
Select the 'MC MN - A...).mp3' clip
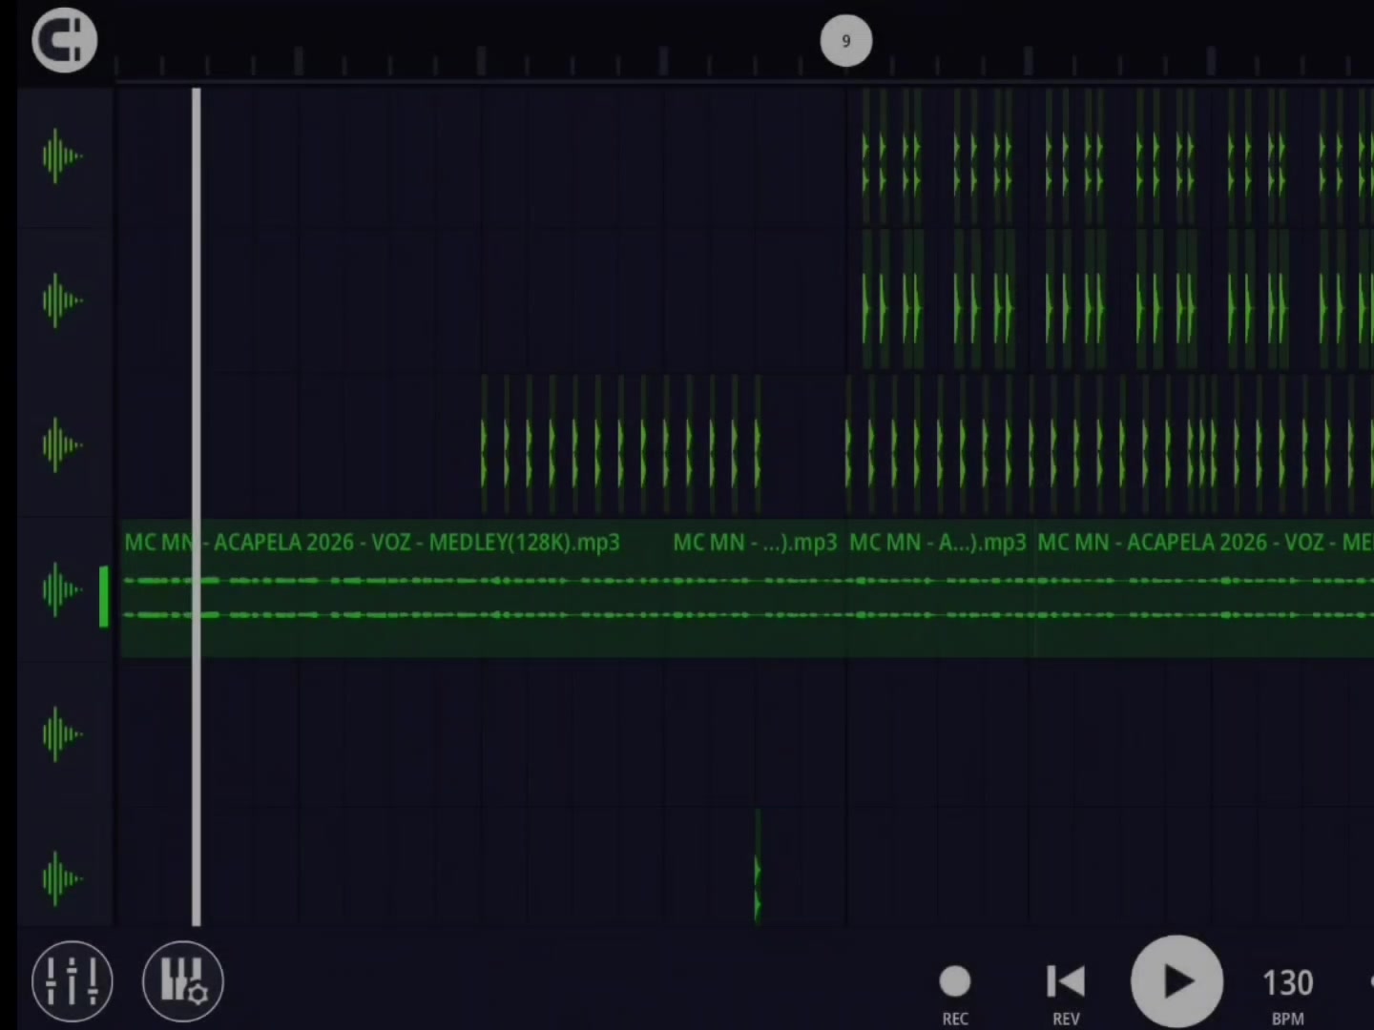tap(940, 588)
